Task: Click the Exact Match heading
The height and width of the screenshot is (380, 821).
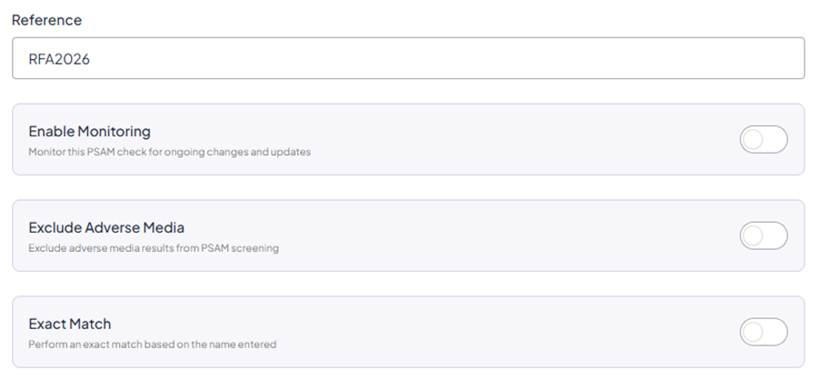Action: 69,324
